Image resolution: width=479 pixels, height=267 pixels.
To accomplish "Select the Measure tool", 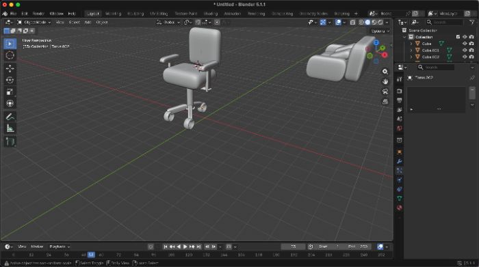I will 10,128.
